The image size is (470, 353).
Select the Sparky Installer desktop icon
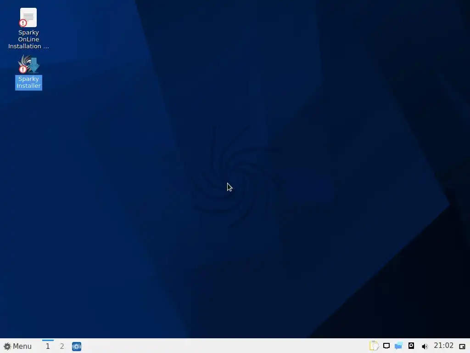tap(28, 72)
